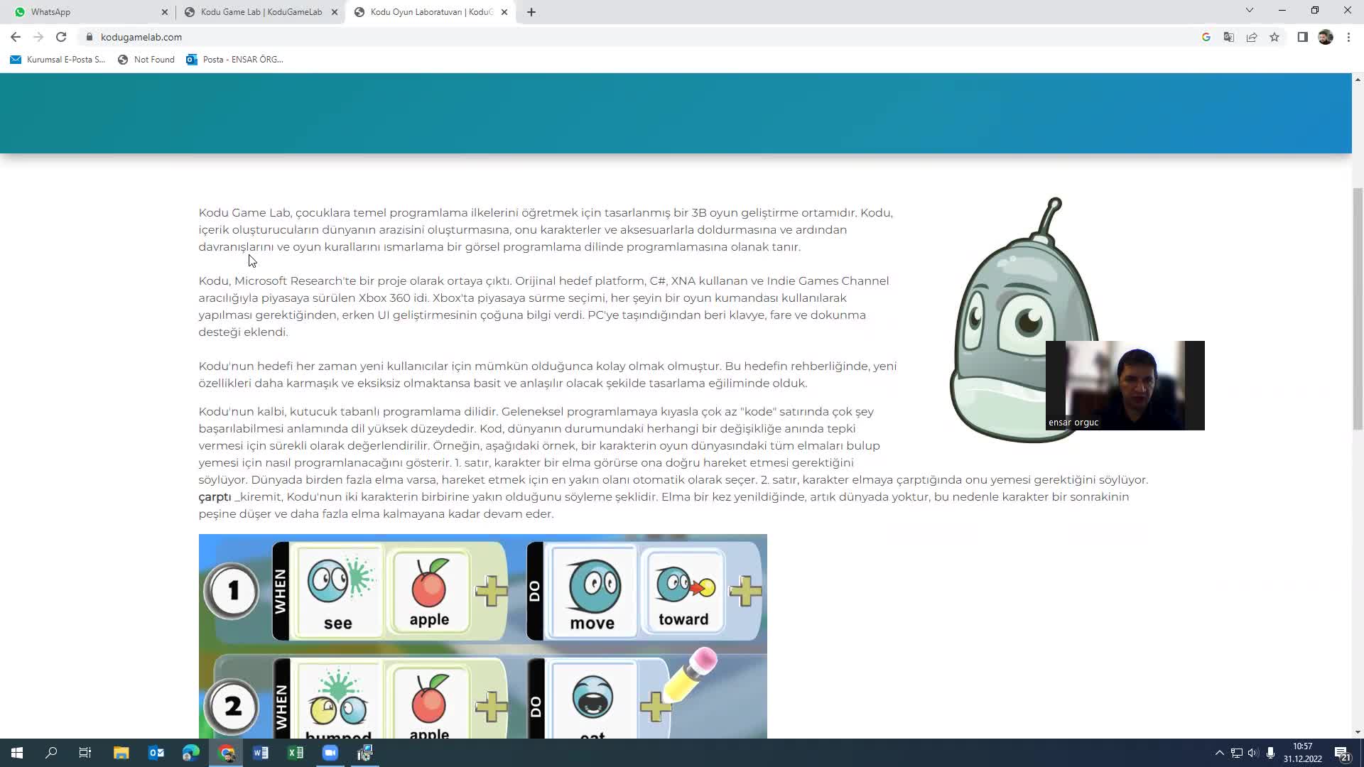Open the Windows Start menu
The image size is (1364, 767).
(x=17, y=753)
